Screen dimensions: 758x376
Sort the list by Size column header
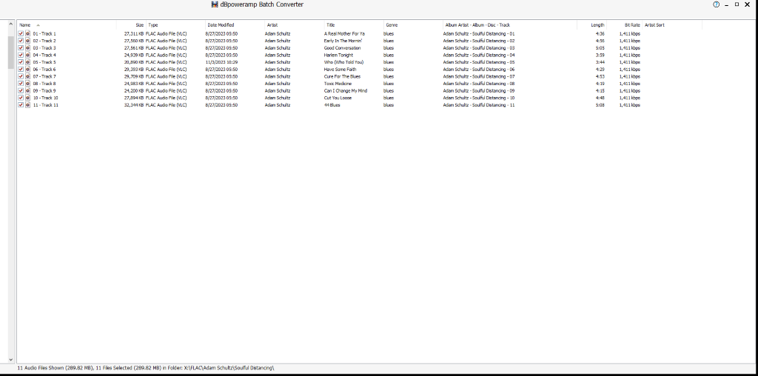pos(139,25)
